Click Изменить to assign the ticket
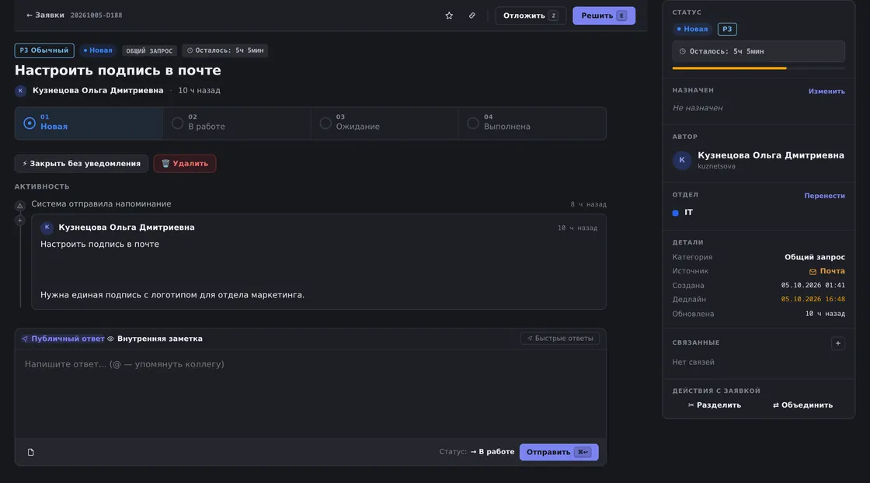The height and width of the screenshot is (483, 870). (x=826, y=92)
